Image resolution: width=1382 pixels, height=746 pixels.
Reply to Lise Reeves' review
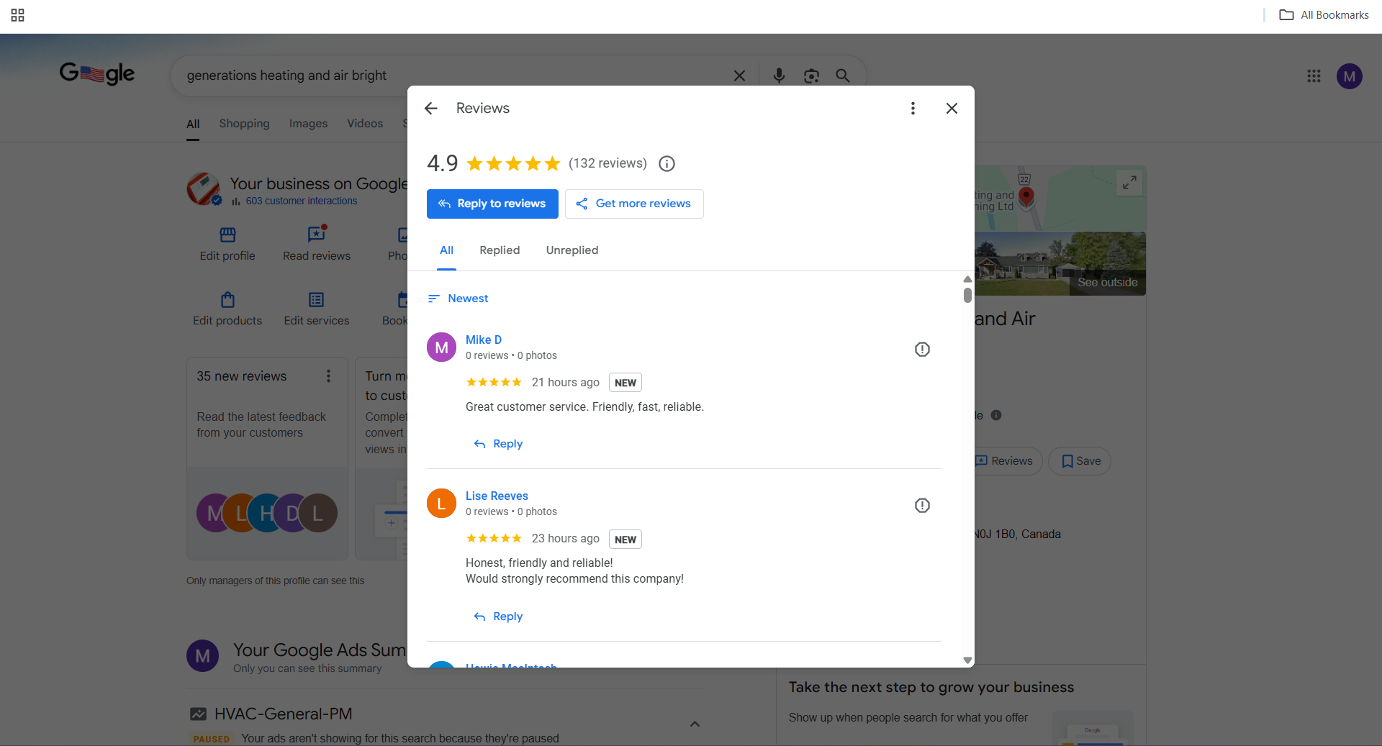[x=498, y=617]
